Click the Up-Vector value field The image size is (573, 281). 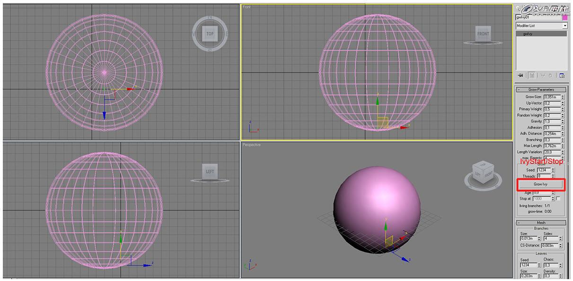[552, 103]
